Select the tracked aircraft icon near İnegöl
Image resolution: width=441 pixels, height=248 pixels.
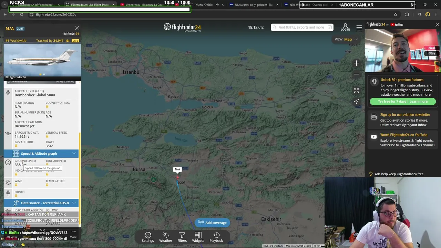coord(177,178)
